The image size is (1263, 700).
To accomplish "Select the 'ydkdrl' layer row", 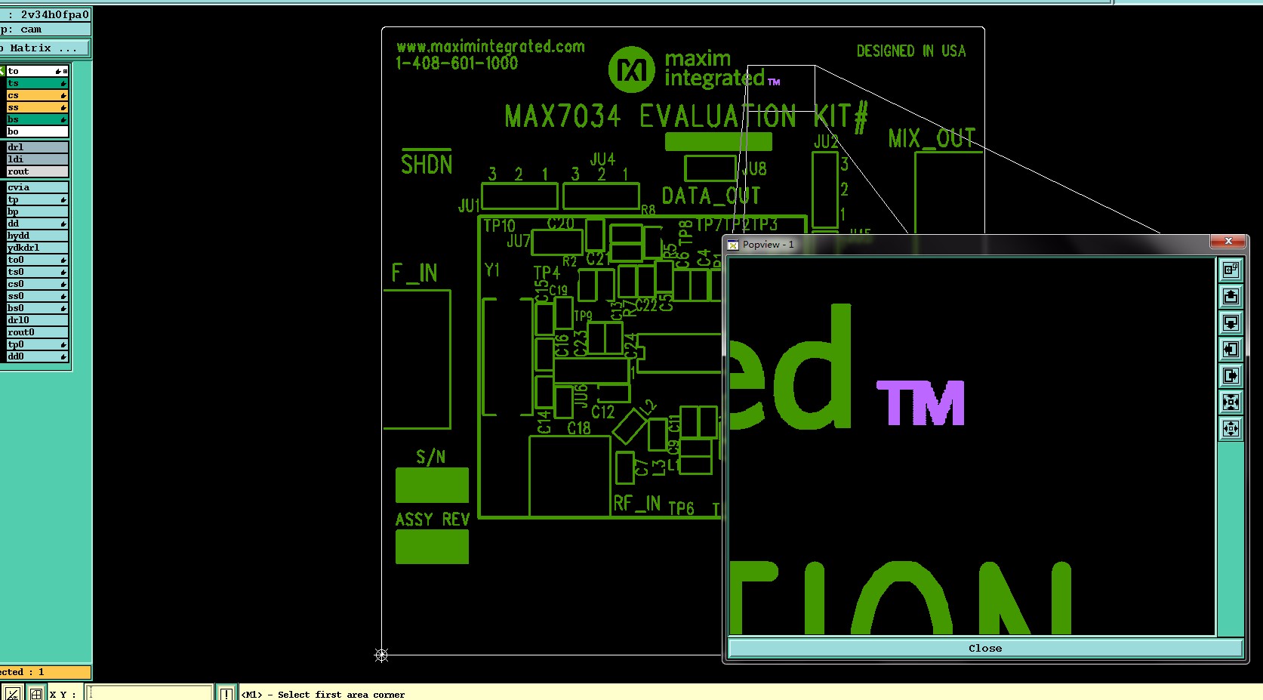I will point(37,248).
